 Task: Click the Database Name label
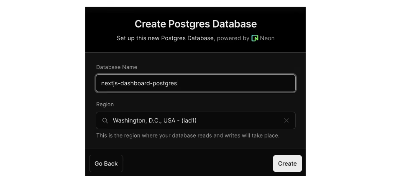coord(117,67)
